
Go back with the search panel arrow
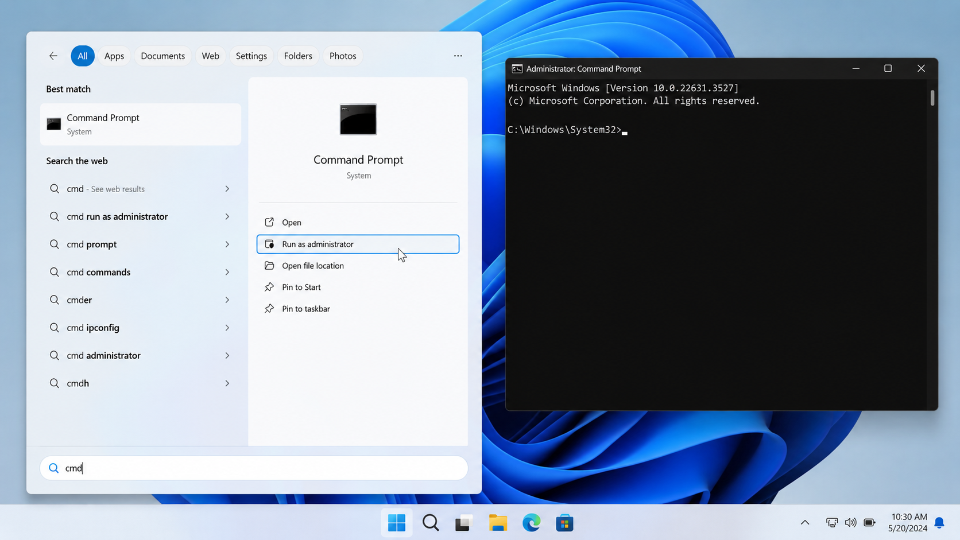click(x=53, y=56)
